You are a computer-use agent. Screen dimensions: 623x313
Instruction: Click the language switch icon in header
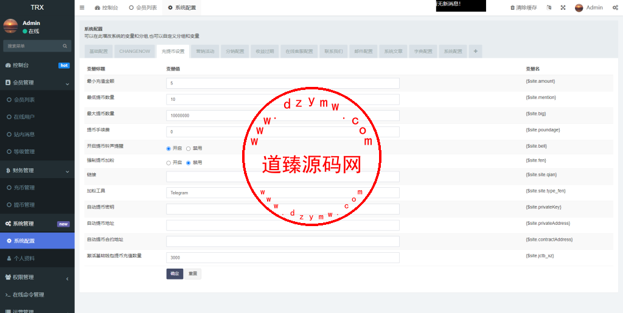[549, 7]
